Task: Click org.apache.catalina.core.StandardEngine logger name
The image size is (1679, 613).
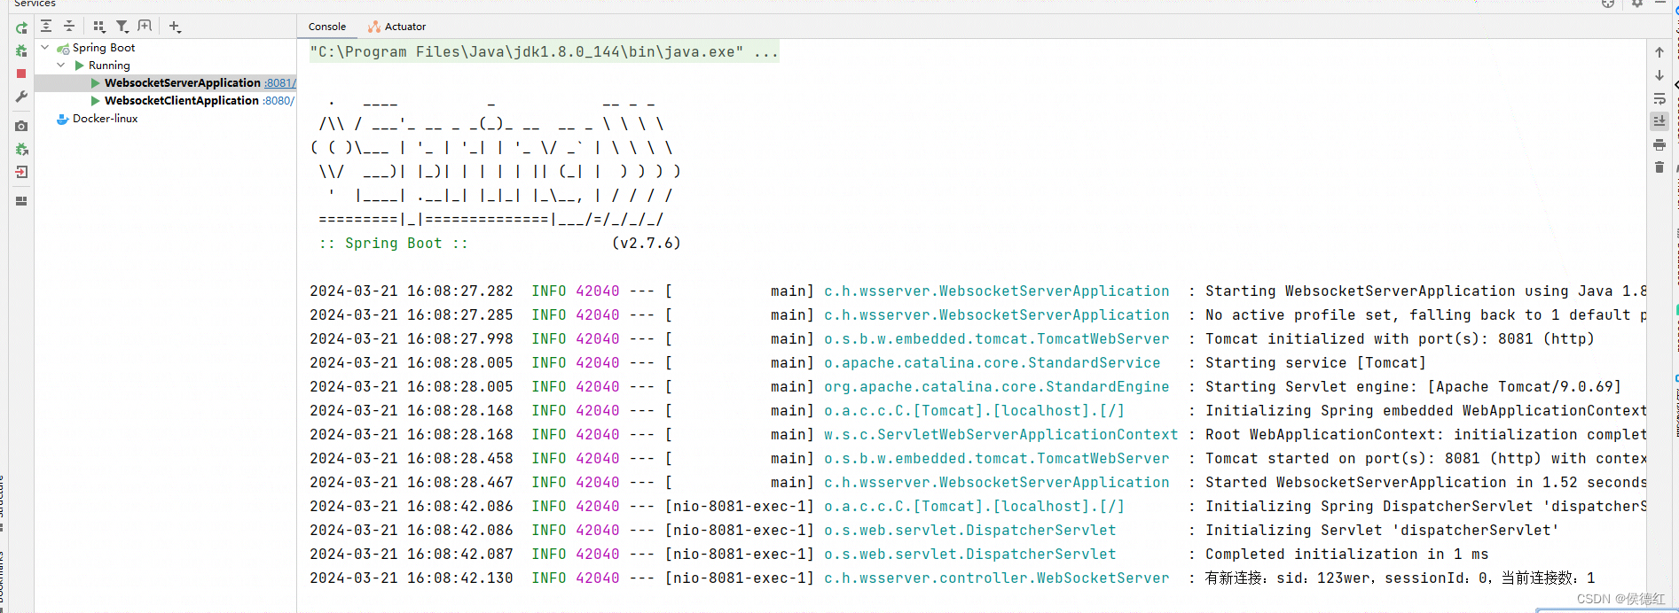Action: pyautogui.click(x=997, y=387)
